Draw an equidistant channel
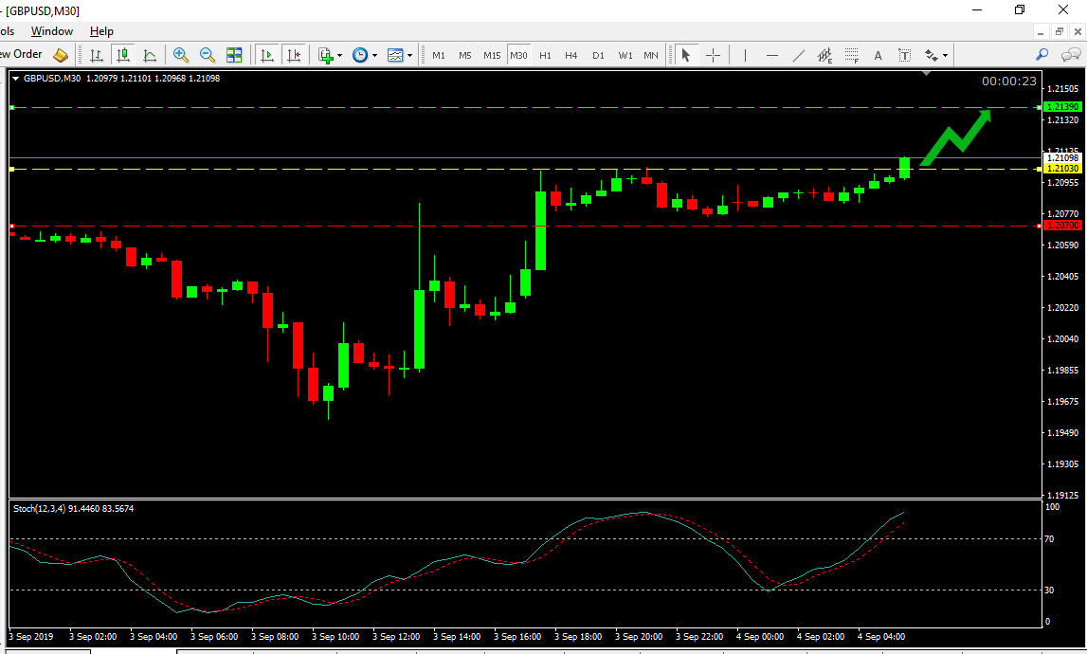Screen dimensions: 1087x654 click(824, 55)
